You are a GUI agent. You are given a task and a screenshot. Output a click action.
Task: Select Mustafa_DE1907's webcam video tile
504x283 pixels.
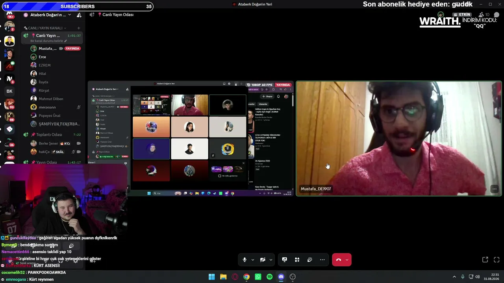pyautogui.click(x=398, y=138)
